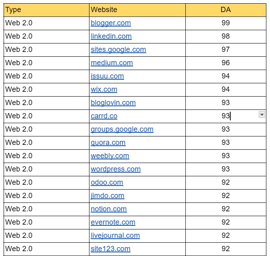Click the DA cell for carrd.co
The height and width of the screenshot is (256, 270).
coord(226,116)
